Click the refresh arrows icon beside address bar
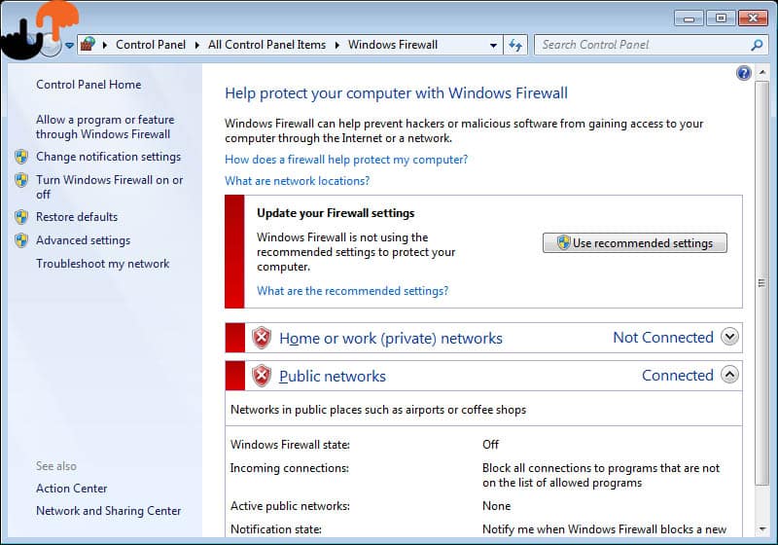 click(515, 45)
